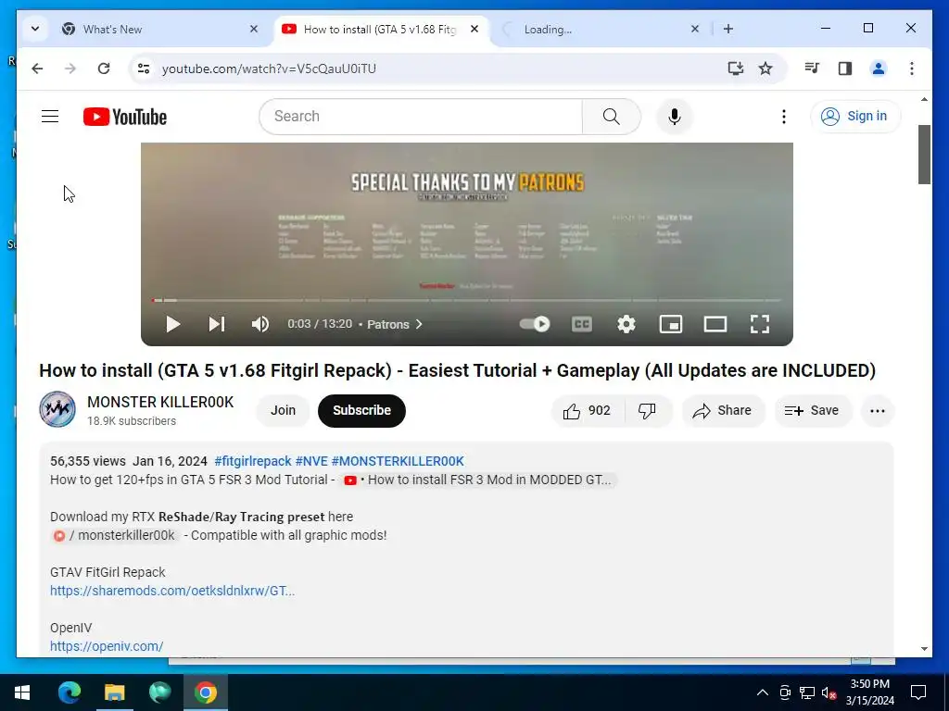Save video to a playlist

812,410
